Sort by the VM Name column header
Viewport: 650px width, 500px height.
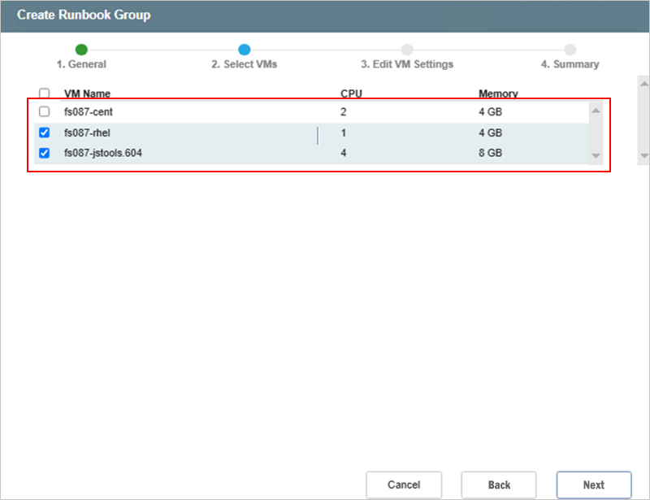[x=87, y=93]
